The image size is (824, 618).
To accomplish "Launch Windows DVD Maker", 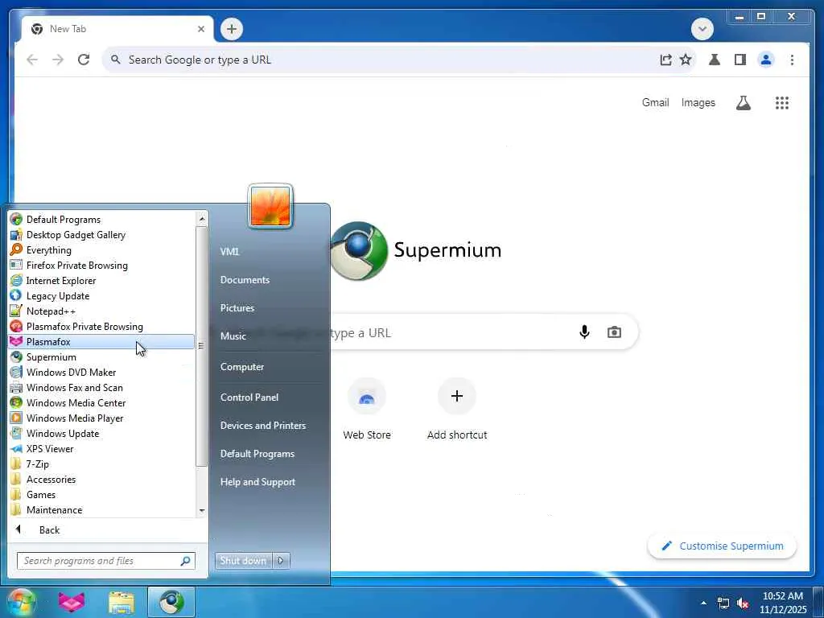I will point(101,372).
